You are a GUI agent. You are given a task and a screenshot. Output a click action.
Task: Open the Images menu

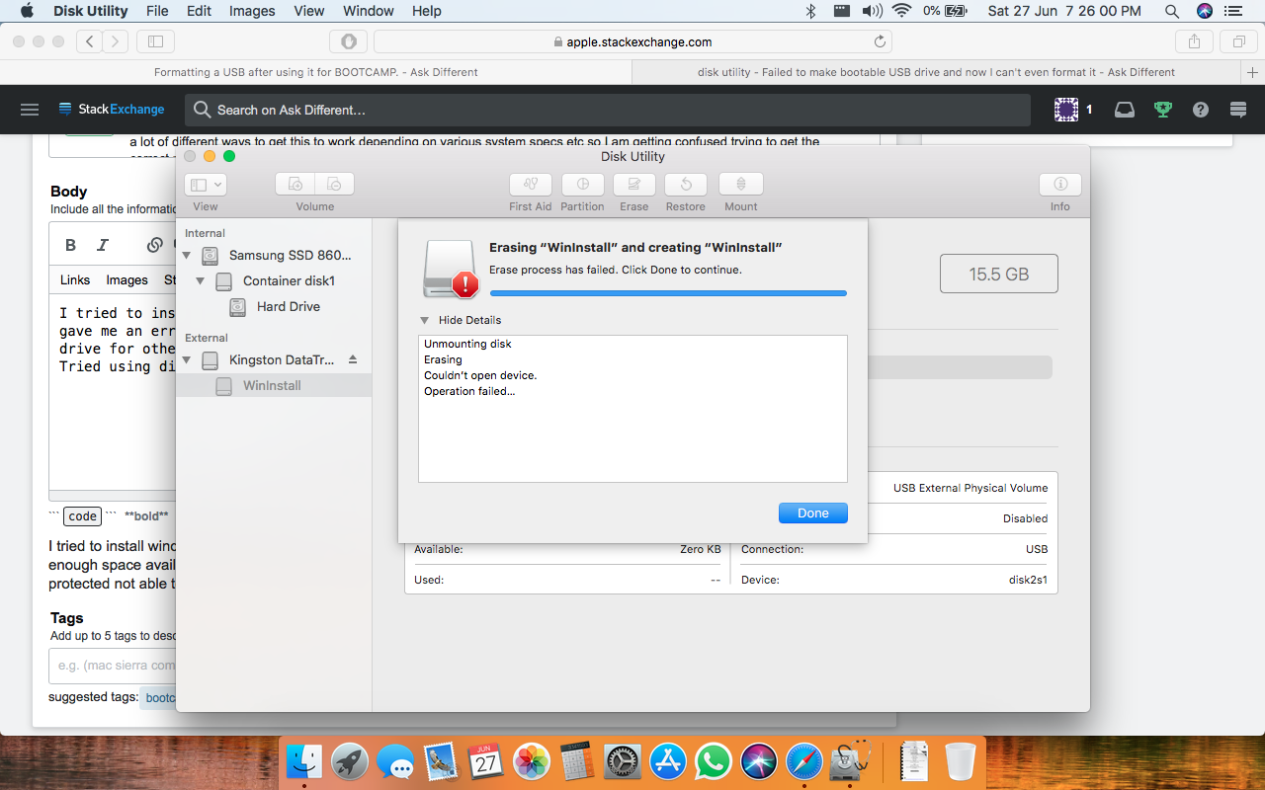[252, 11]
